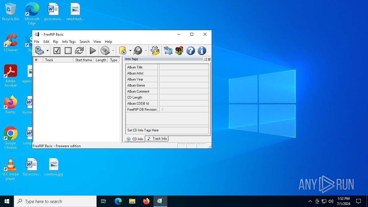Switch to the CD Info tab
The width and height of the screenshot is (368, 207).
click(135, 139)
